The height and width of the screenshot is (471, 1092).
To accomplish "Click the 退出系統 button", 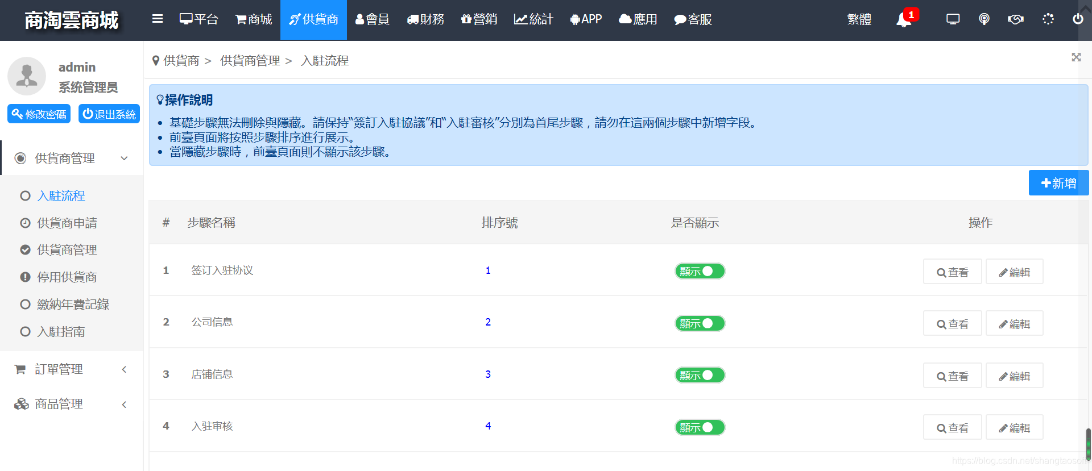I will click(x=109, y=114).
